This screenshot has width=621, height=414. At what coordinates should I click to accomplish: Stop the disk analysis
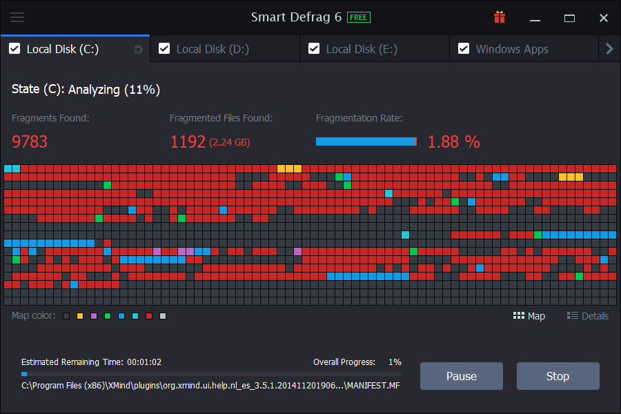[x=558, y=376]
